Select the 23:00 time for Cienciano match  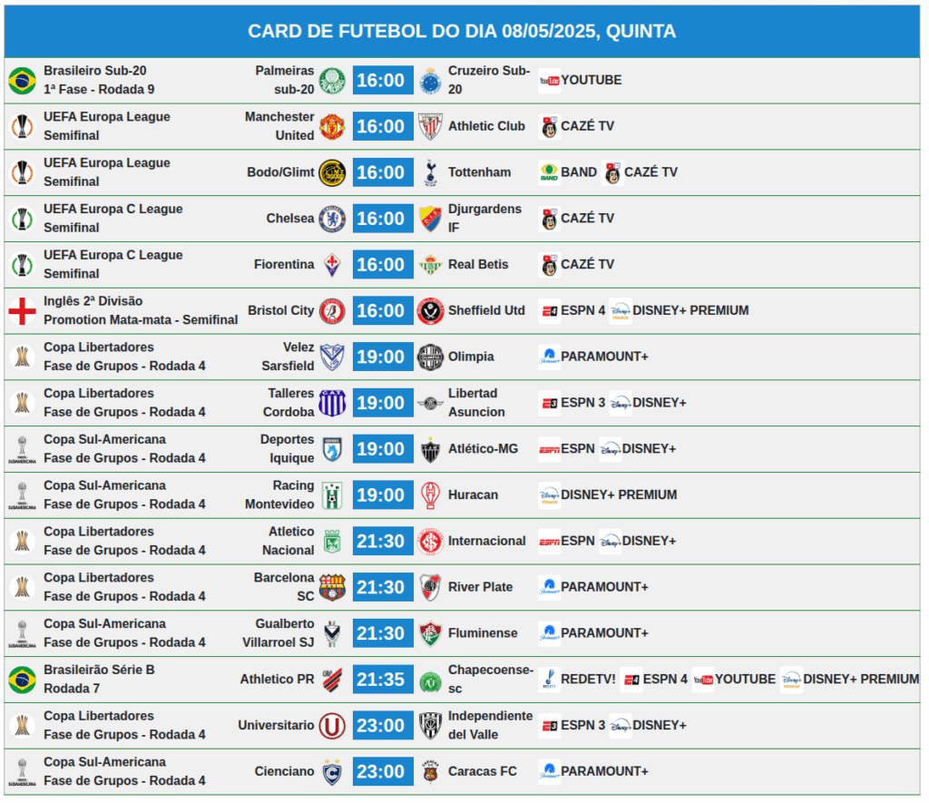tap(383, 772)
